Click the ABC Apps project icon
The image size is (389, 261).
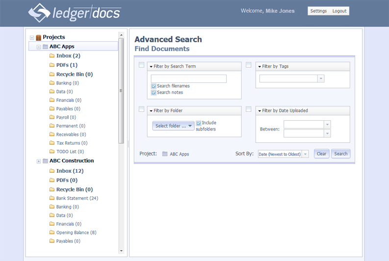[x=45, y=47]
